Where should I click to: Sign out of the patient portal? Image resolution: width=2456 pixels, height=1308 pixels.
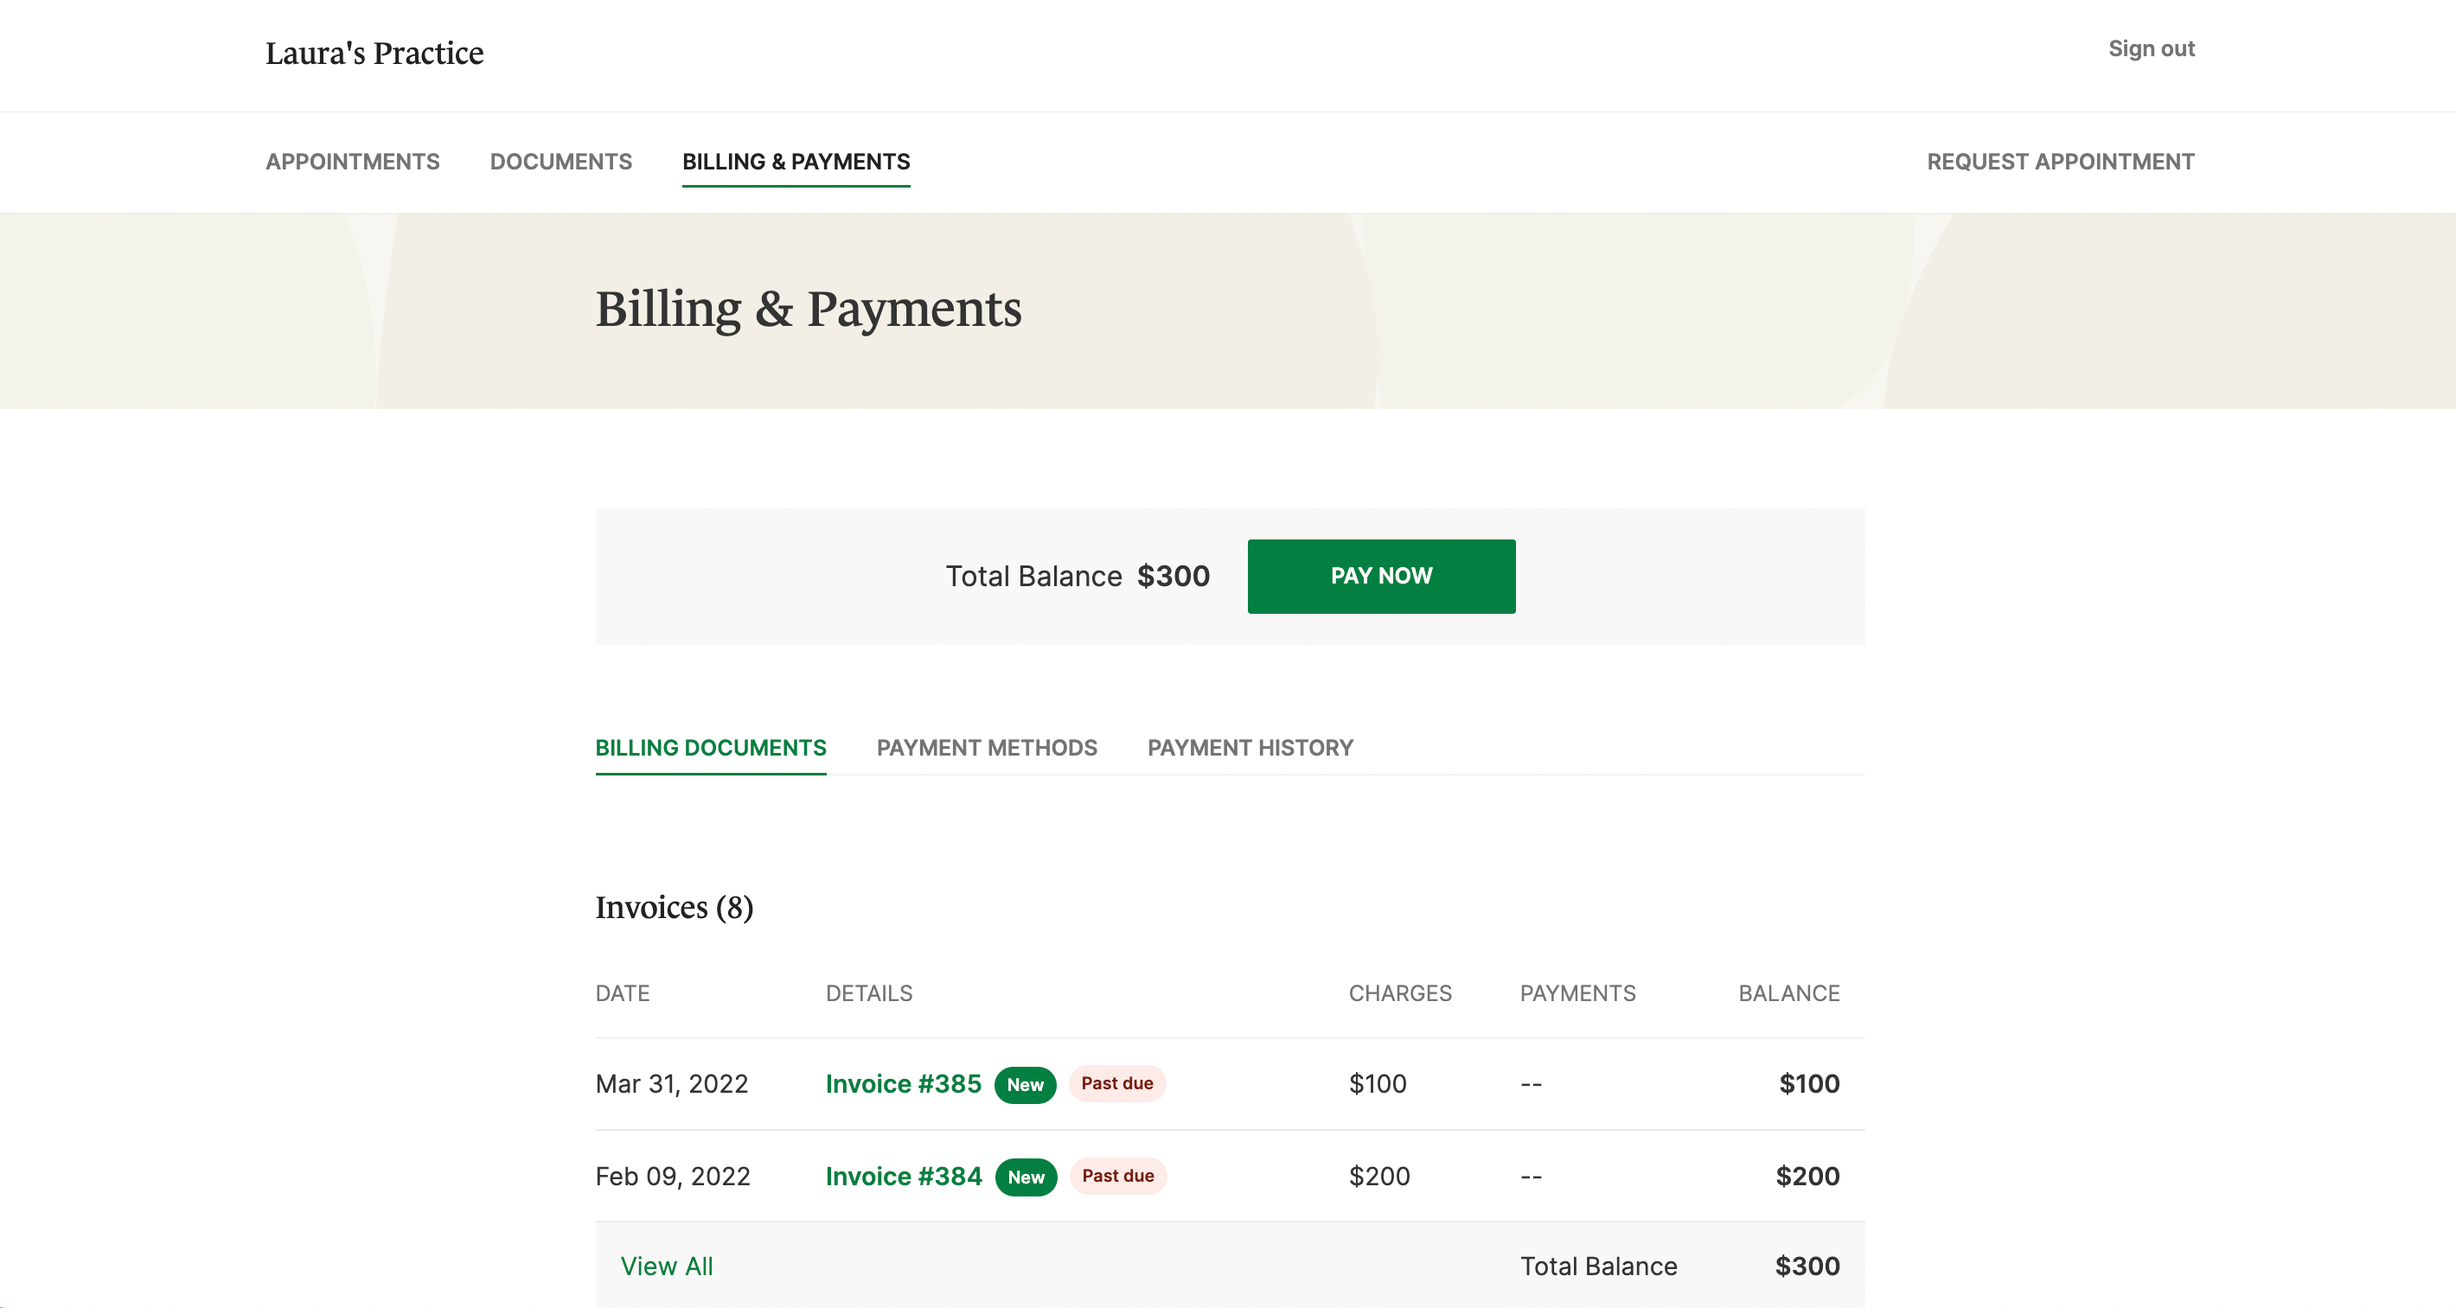pos(2151,48)
